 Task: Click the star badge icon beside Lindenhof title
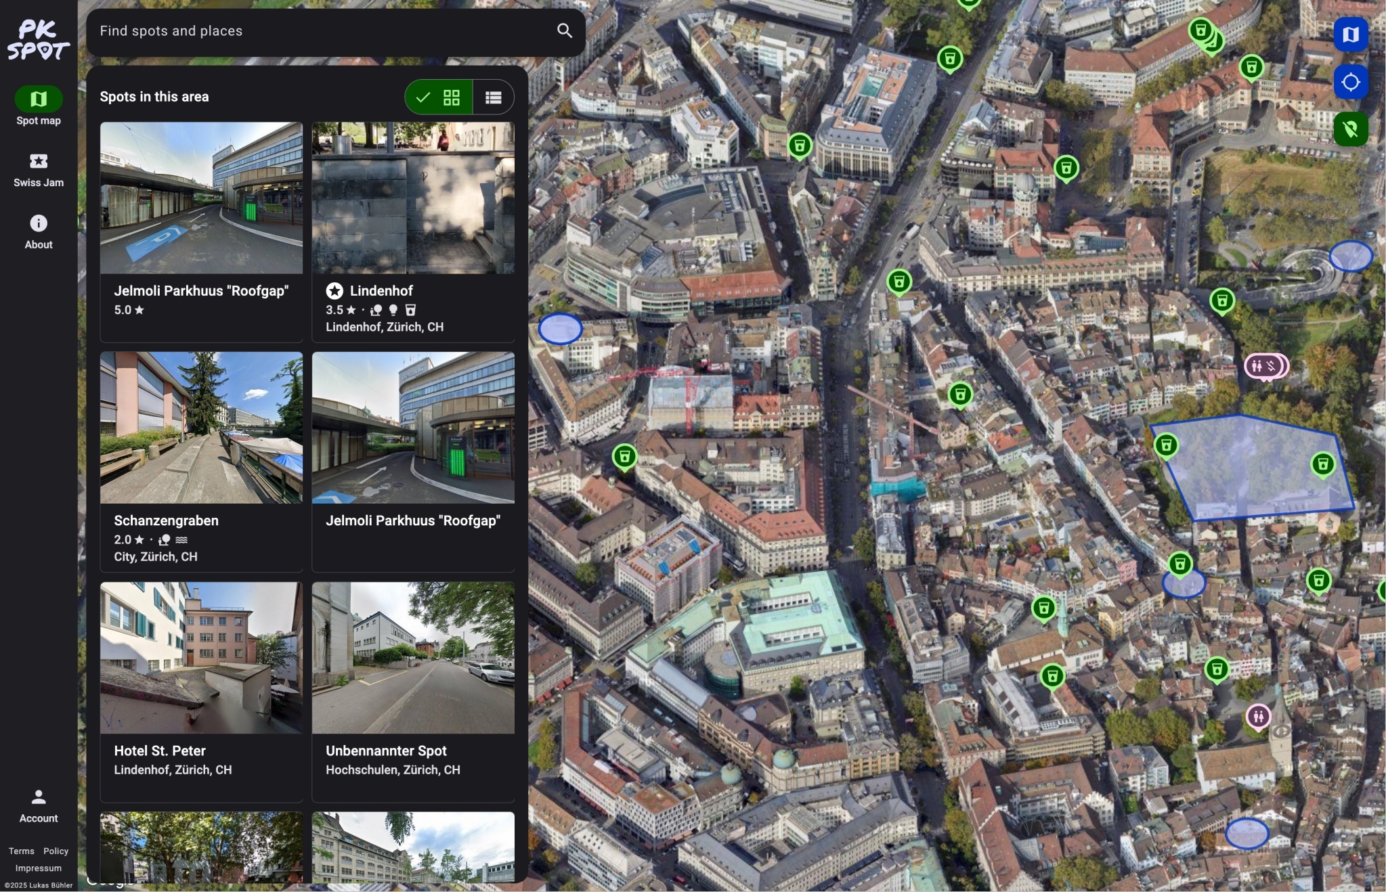334,291
